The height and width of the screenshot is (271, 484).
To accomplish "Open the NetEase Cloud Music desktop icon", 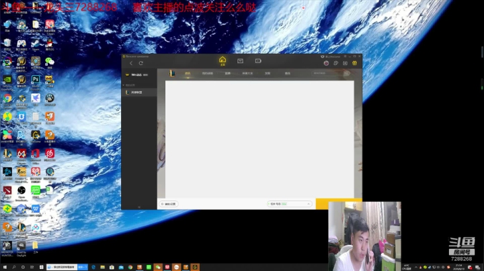I will click(50, 155).
